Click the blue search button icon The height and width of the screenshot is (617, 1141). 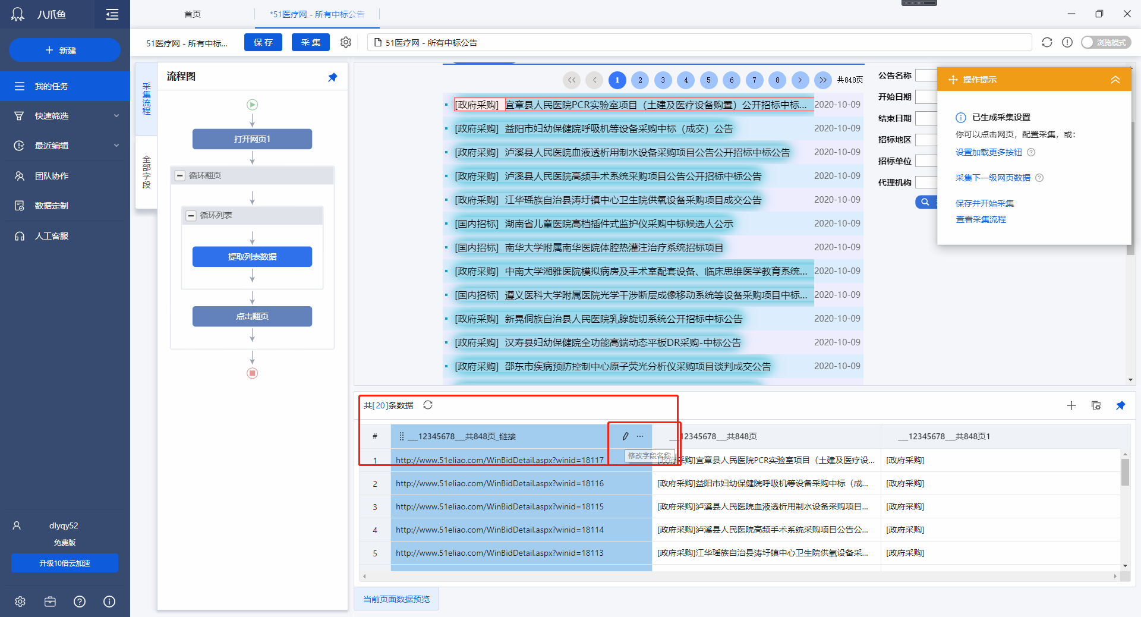[925, 202]
